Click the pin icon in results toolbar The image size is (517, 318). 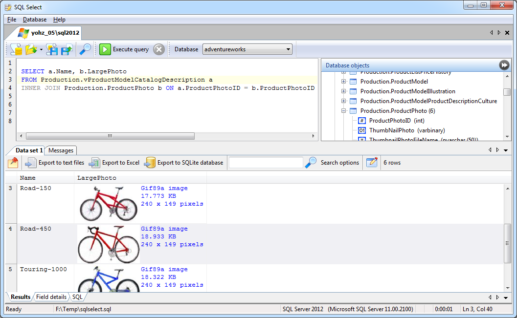[x=13, y=163]
